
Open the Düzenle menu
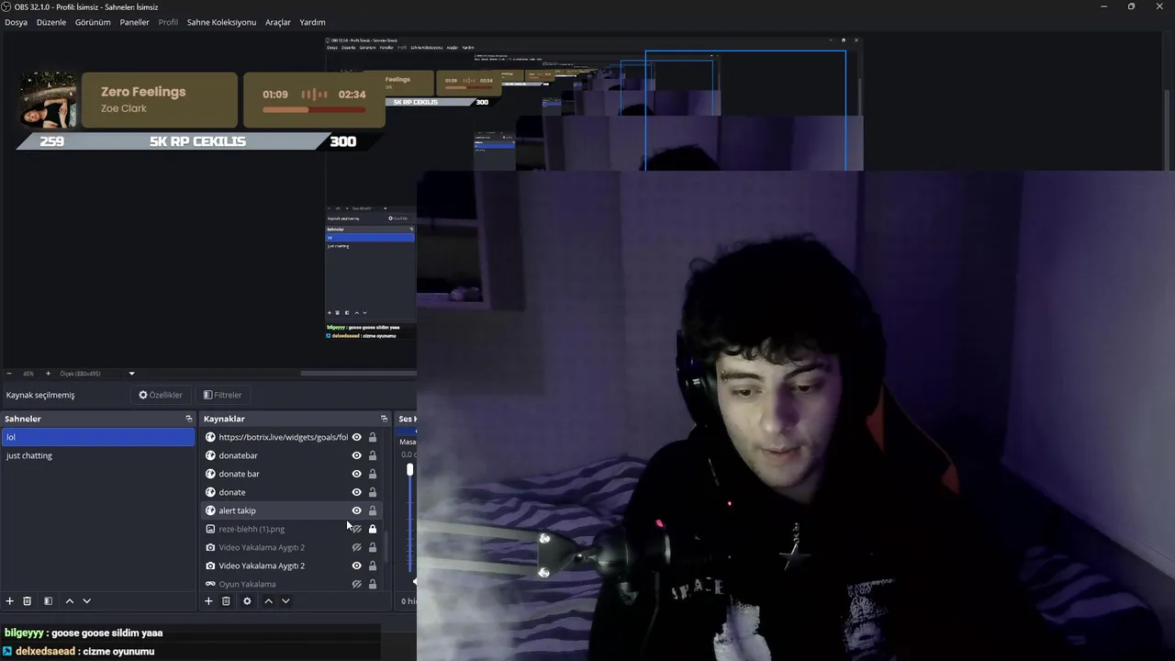point(51,22)
